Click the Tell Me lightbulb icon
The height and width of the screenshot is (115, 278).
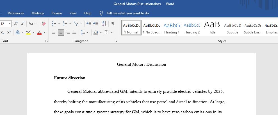101,13
